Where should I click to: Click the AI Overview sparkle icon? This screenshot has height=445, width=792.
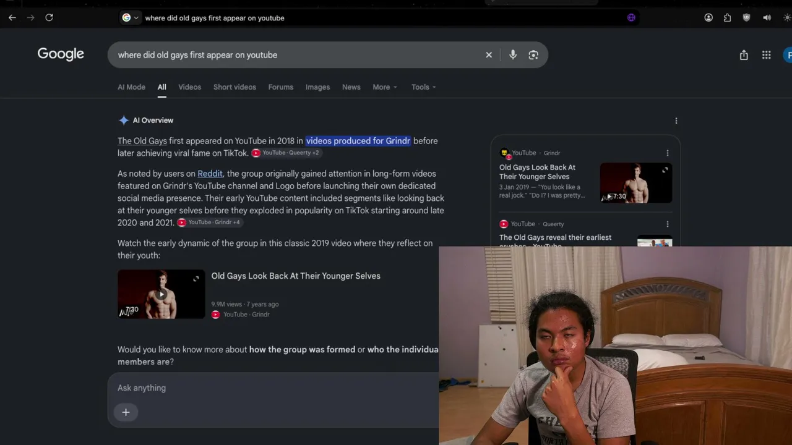(124, 121)
